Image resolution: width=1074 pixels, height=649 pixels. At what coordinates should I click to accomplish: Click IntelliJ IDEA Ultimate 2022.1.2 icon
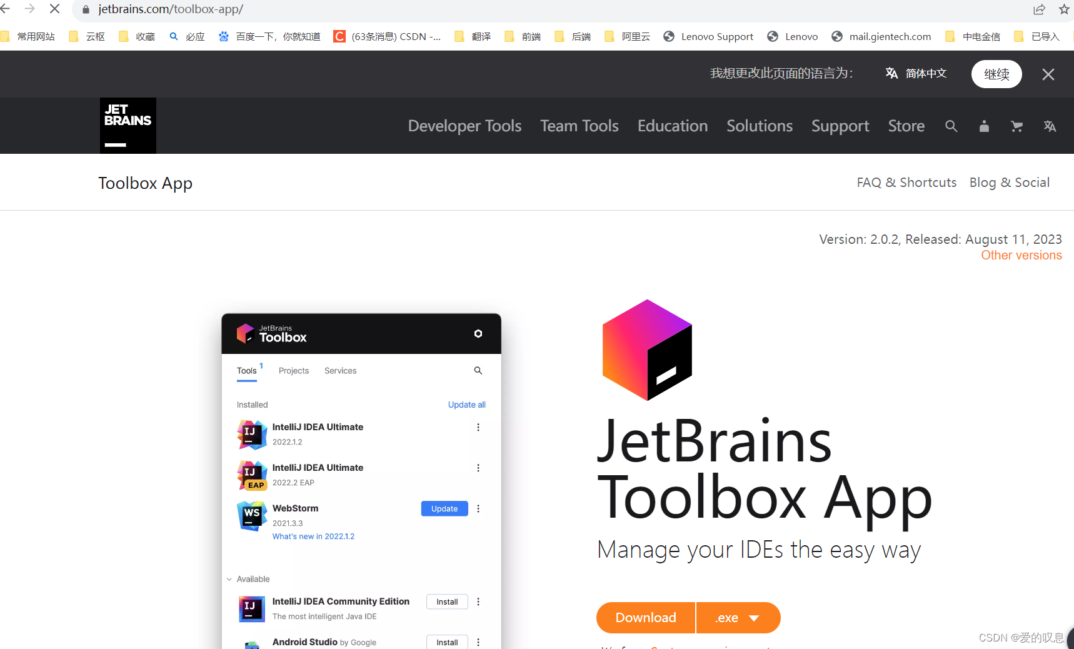(252, 435)
